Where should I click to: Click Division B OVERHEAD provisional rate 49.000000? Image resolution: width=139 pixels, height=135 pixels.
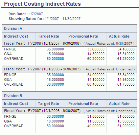96,126
